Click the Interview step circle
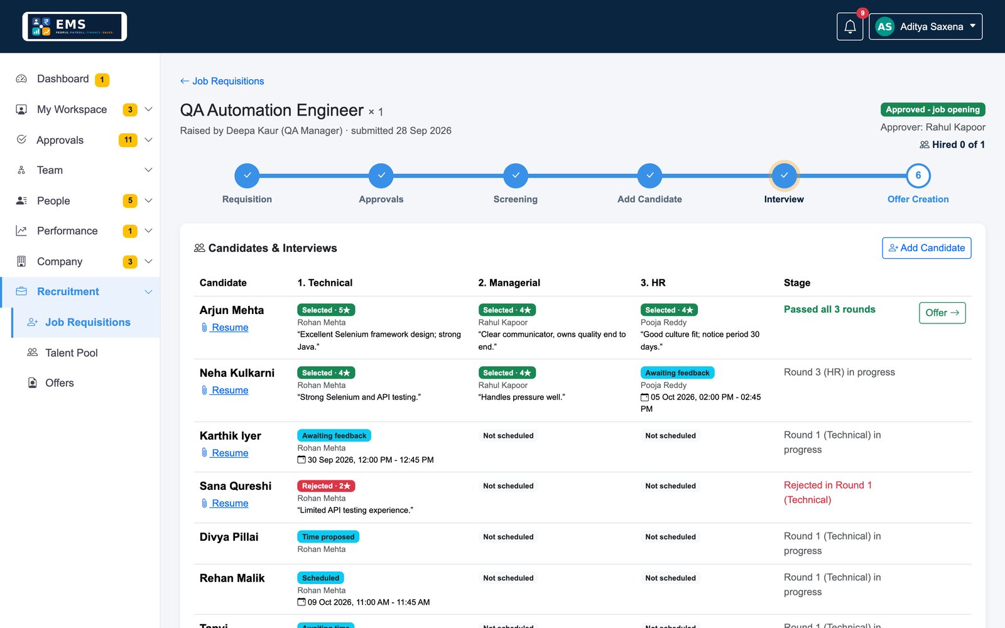The width and height of the screenshot is (1005, 628). point(784,176)
